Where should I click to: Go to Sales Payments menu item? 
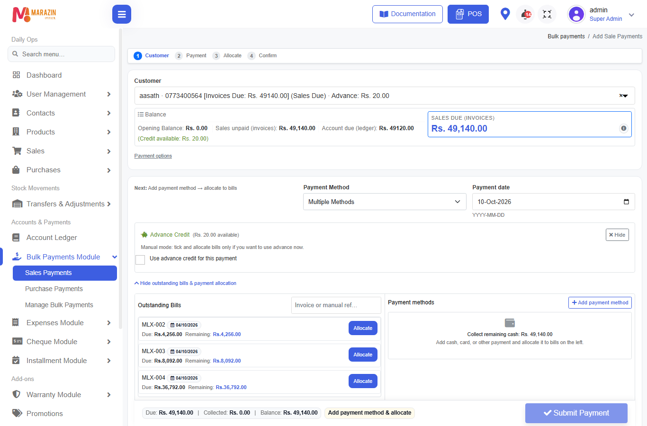pyautogui.click(x=65, y=273)
